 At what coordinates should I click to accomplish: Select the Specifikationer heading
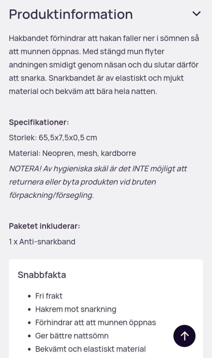(x=39, y=122)
